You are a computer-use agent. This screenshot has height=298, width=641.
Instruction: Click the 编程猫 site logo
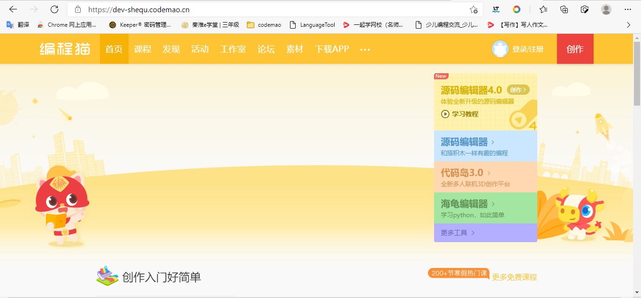[x=65, y=49]
